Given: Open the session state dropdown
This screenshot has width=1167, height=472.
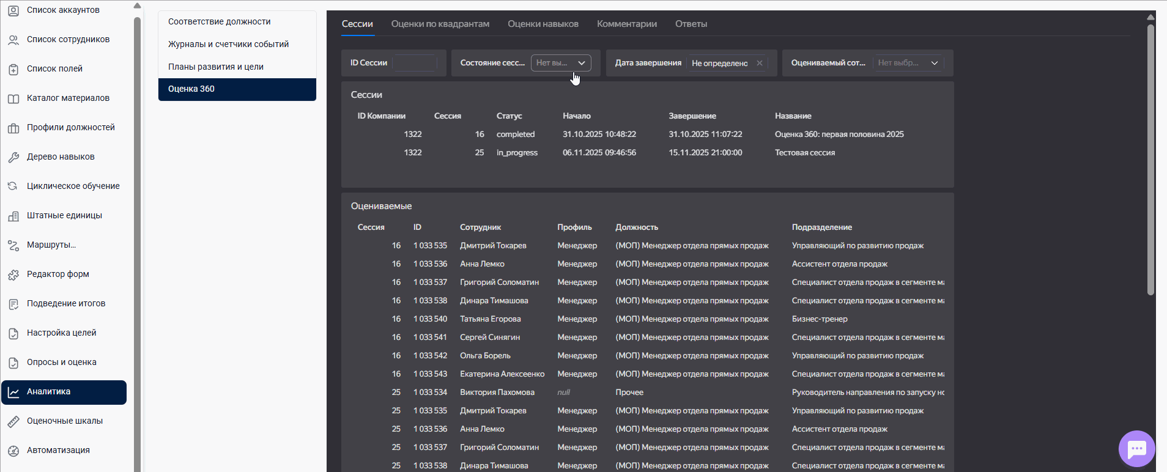Looking at the screenshot, I should click(x=560, y=63).
